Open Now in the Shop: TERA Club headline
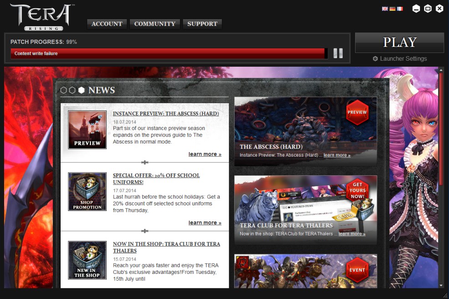Screen dimensions: 449x299 point(166,247)
